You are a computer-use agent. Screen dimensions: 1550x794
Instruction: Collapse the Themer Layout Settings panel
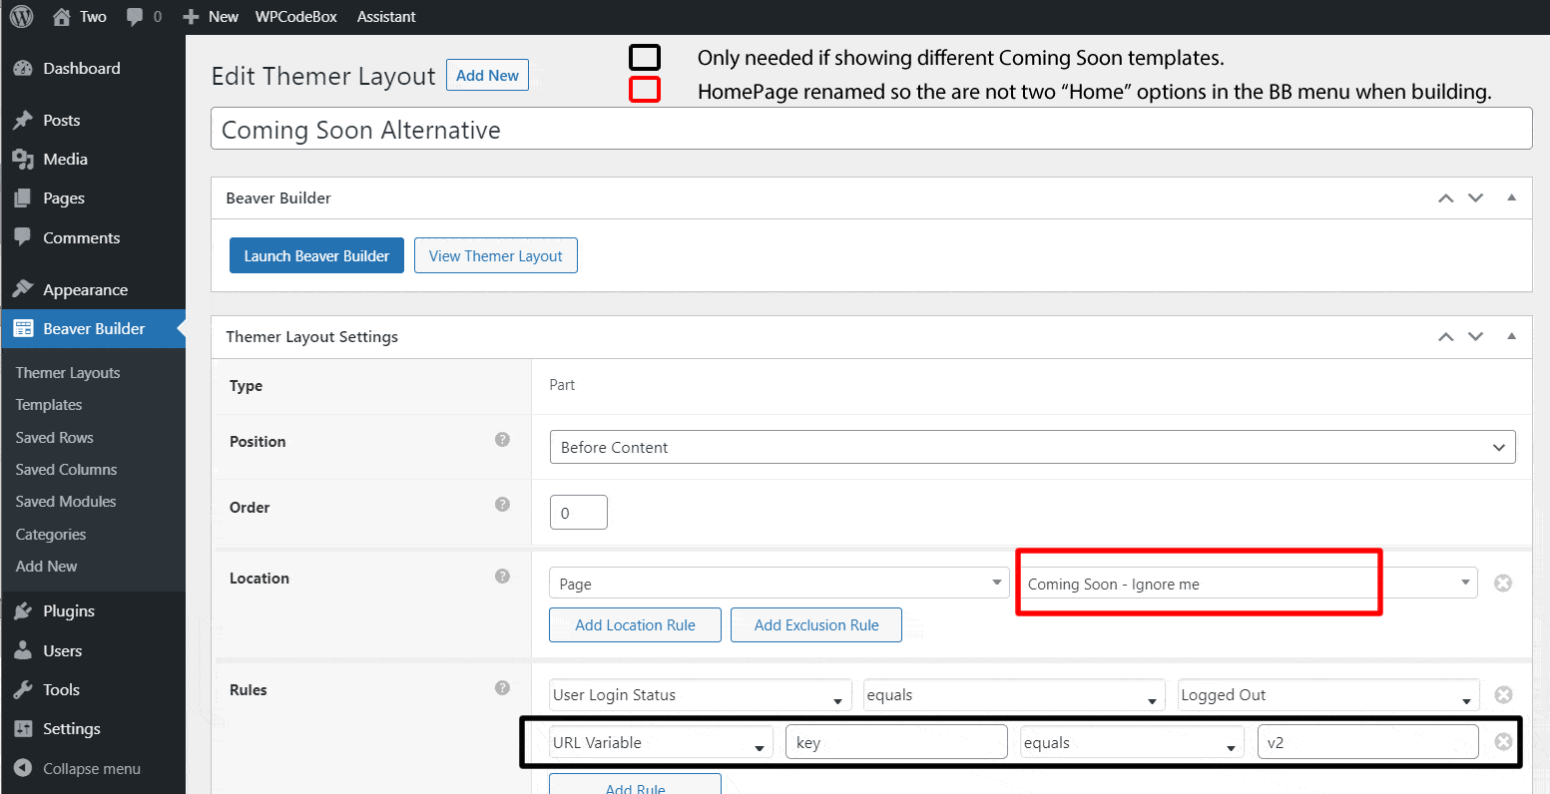coord(1511,336)
